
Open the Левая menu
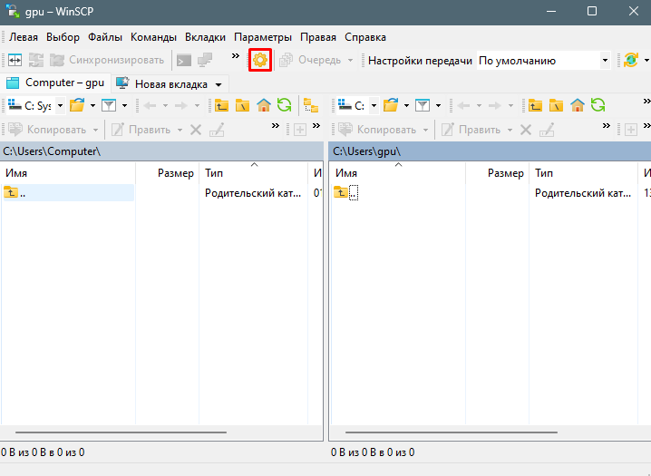tap(24, 37)
